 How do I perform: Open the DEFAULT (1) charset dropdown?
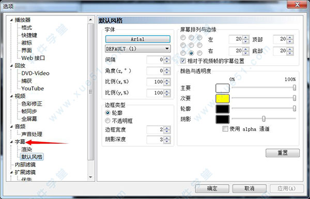click(x=138, y=49)
